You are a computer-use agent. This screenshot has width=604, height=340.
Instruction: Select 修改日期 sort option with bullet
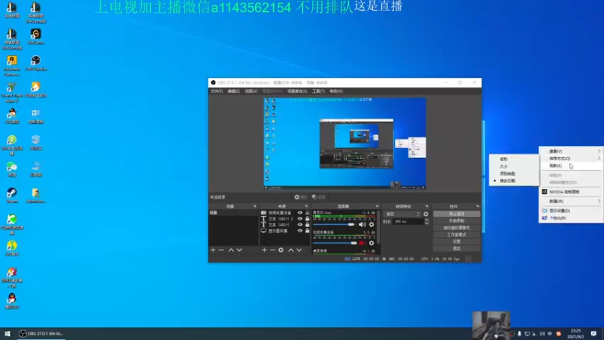pos(514,181)
